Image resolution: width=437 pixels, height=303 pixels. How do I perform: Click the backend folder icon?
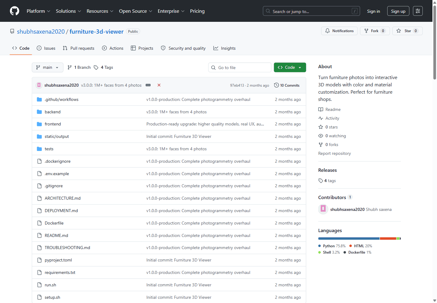pos(39,112)
